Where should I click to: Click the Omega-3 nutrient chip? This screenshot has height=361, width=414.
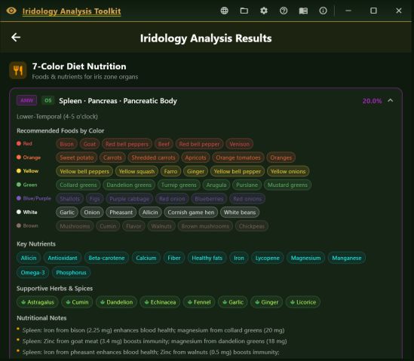(32, 272)
